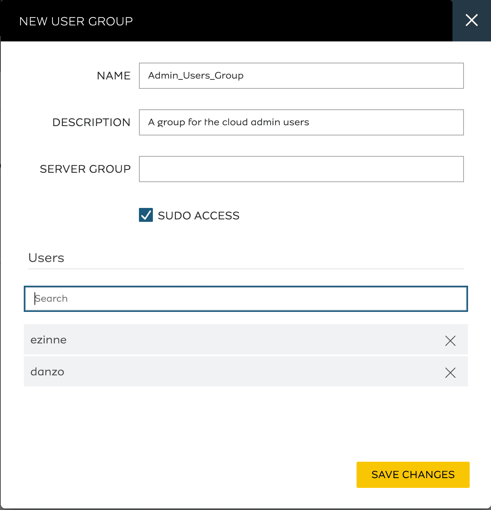The image size is (491, 510).
Task: Edit the Description text field
Action: (x=301, y=122)
